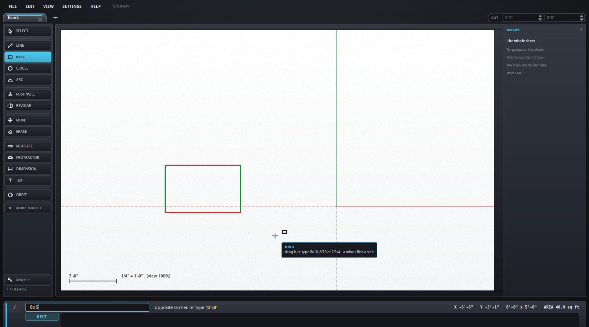Pick the Push/Pull tool
Image resolution: width=589 pixels, height=327 pixels.
[28, 94]
